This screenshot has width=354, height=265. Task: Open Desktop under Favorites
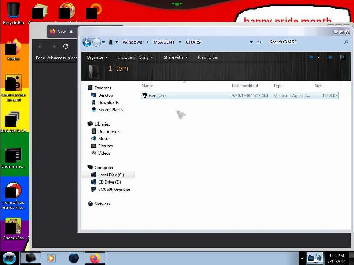pyautogui.click(x=105, y=95)
